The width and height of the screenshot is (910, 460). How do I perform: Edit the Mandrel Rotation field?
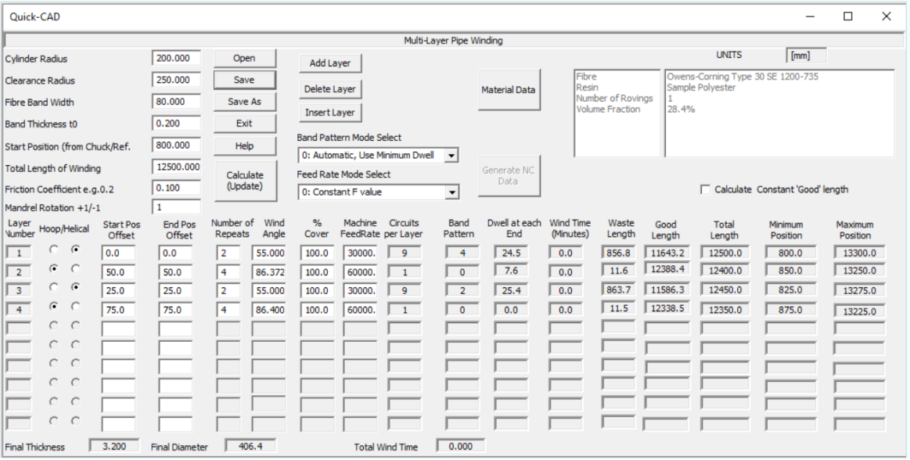(176, 207)
